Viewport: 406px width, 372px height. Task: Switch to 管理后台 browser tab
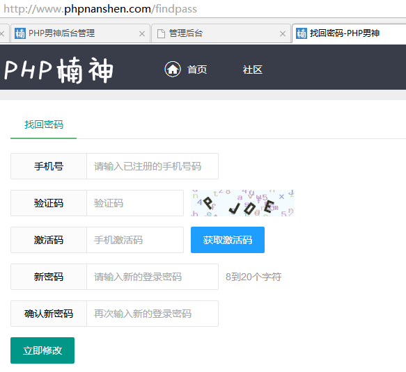pyautogui.click(x=221, y=33)
